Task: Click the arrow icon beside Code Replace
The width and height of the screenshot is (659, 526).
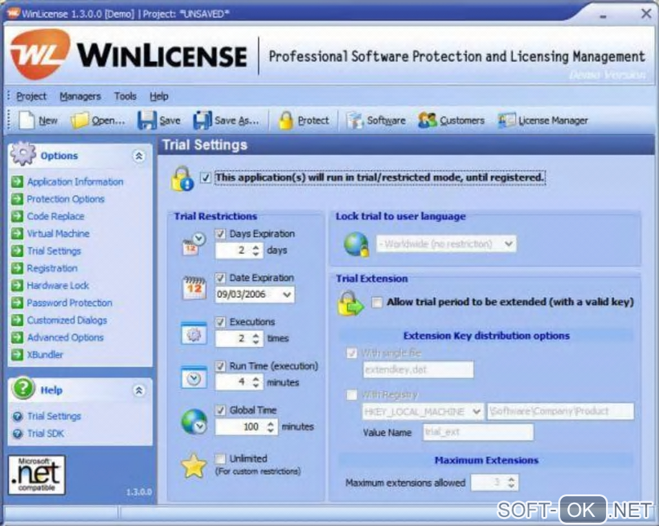Action: click(17, 216)
